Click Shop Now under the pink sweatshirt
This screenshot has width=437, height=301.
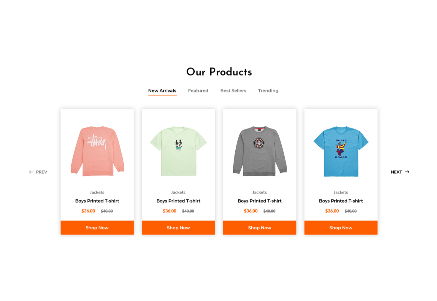97,228
